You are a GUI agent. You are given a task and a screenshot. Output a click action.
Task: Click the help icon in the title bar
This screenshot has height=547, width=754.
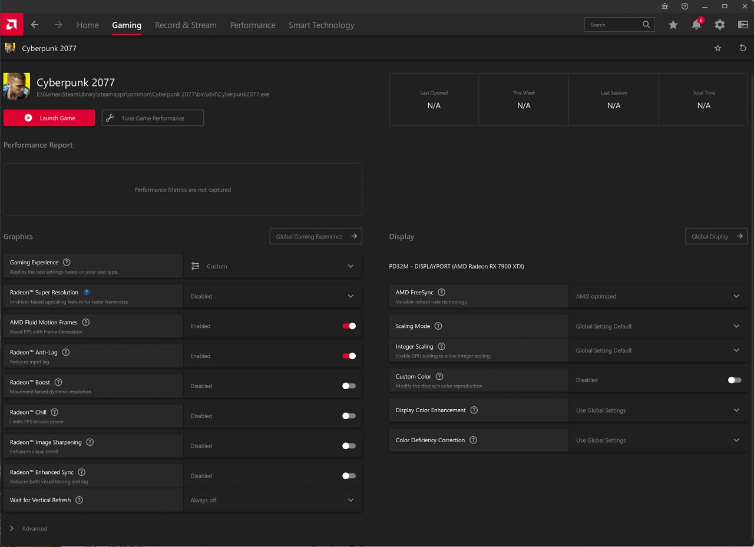pos(684,6)
